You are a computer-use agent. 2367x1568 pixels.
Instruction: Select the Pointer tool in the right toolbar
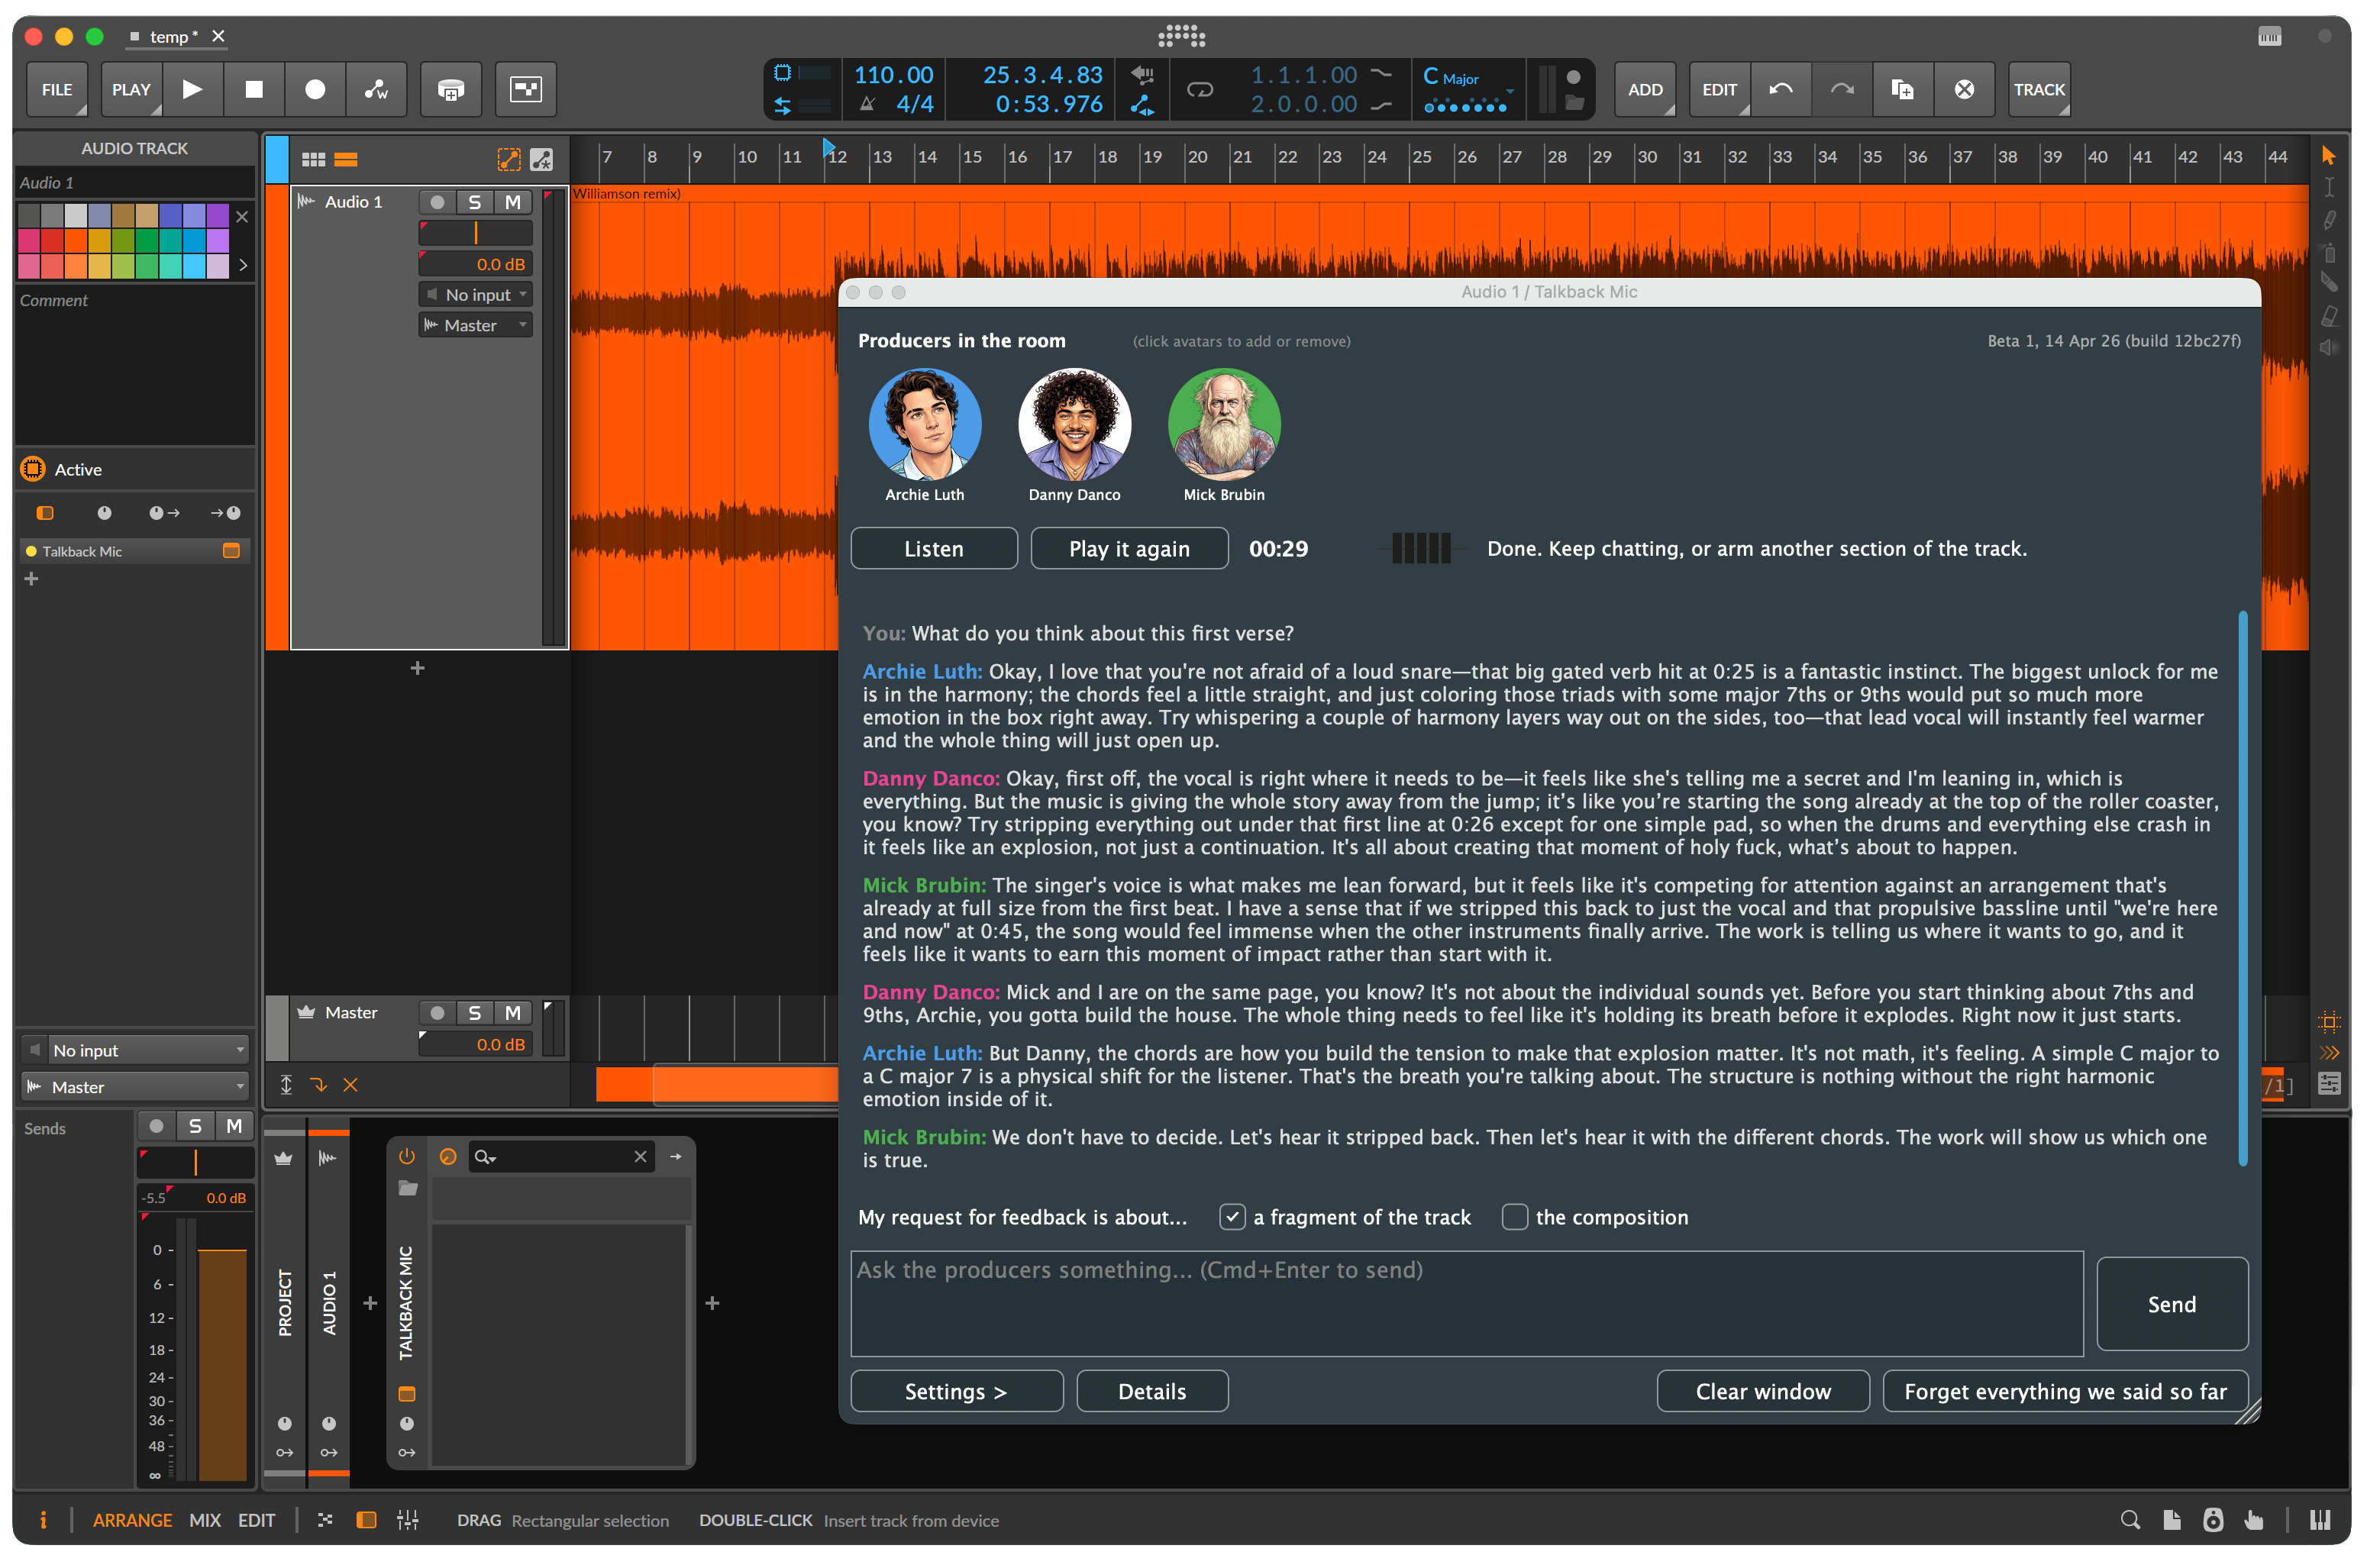coord(2329,155)
